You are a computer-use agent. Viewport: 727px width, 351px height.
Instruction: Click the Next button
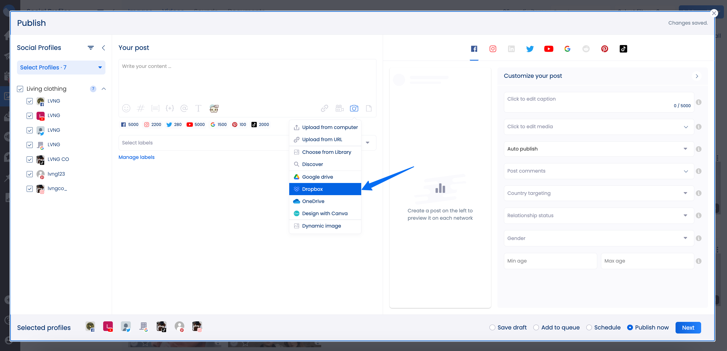(x=688, y=328)
